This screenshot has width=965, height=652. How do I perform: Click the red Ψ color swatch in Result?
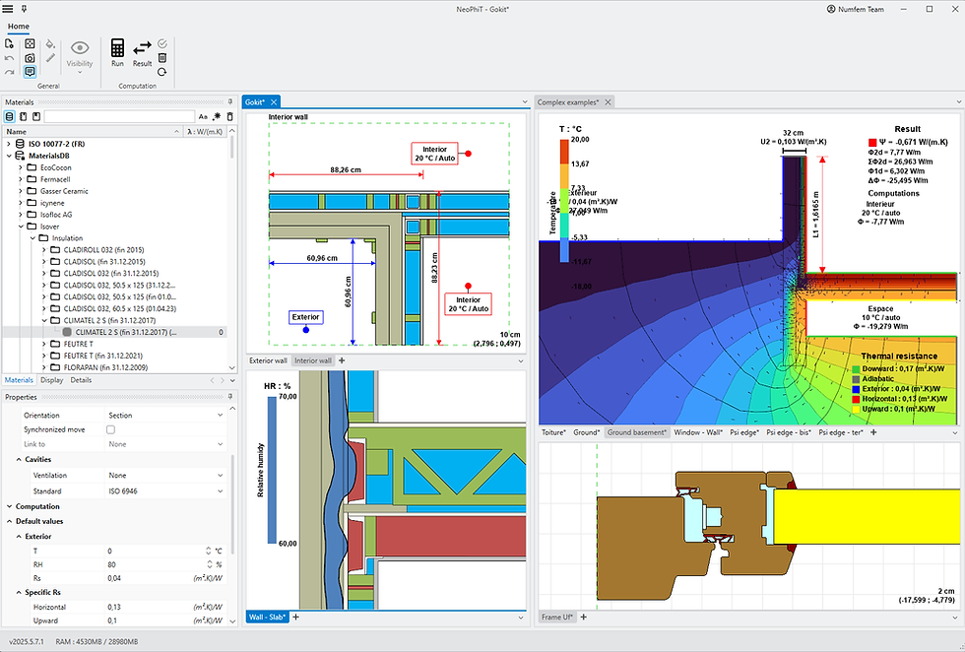[x=872, y=143]
